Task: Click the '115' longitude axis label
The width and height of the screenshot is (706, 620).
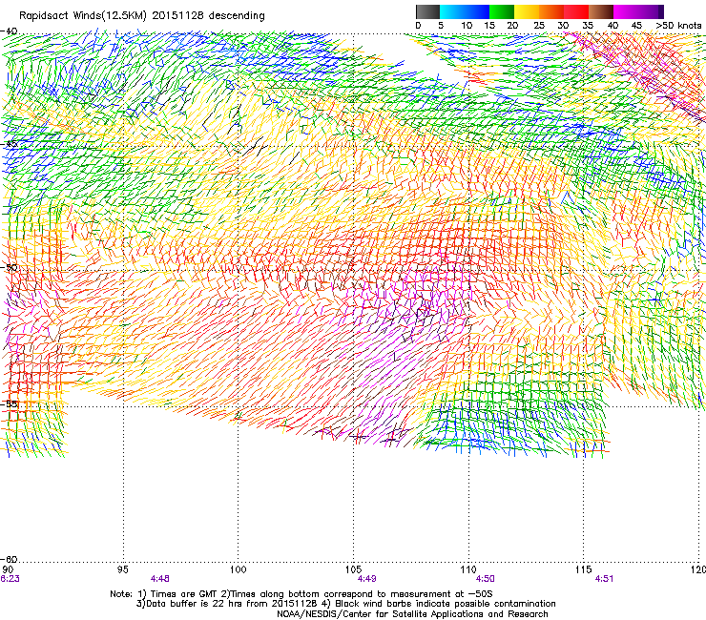Action: pyautogui.click(x=584, y=570)
